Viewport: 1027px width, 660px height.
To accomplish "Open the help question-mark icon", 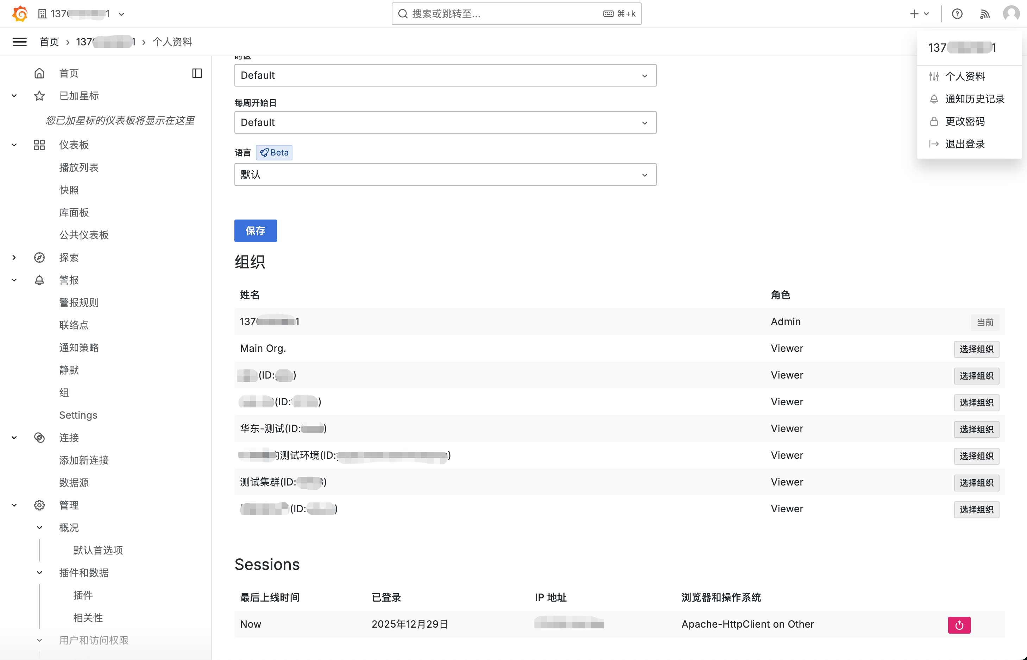I will tap(957, 14).
